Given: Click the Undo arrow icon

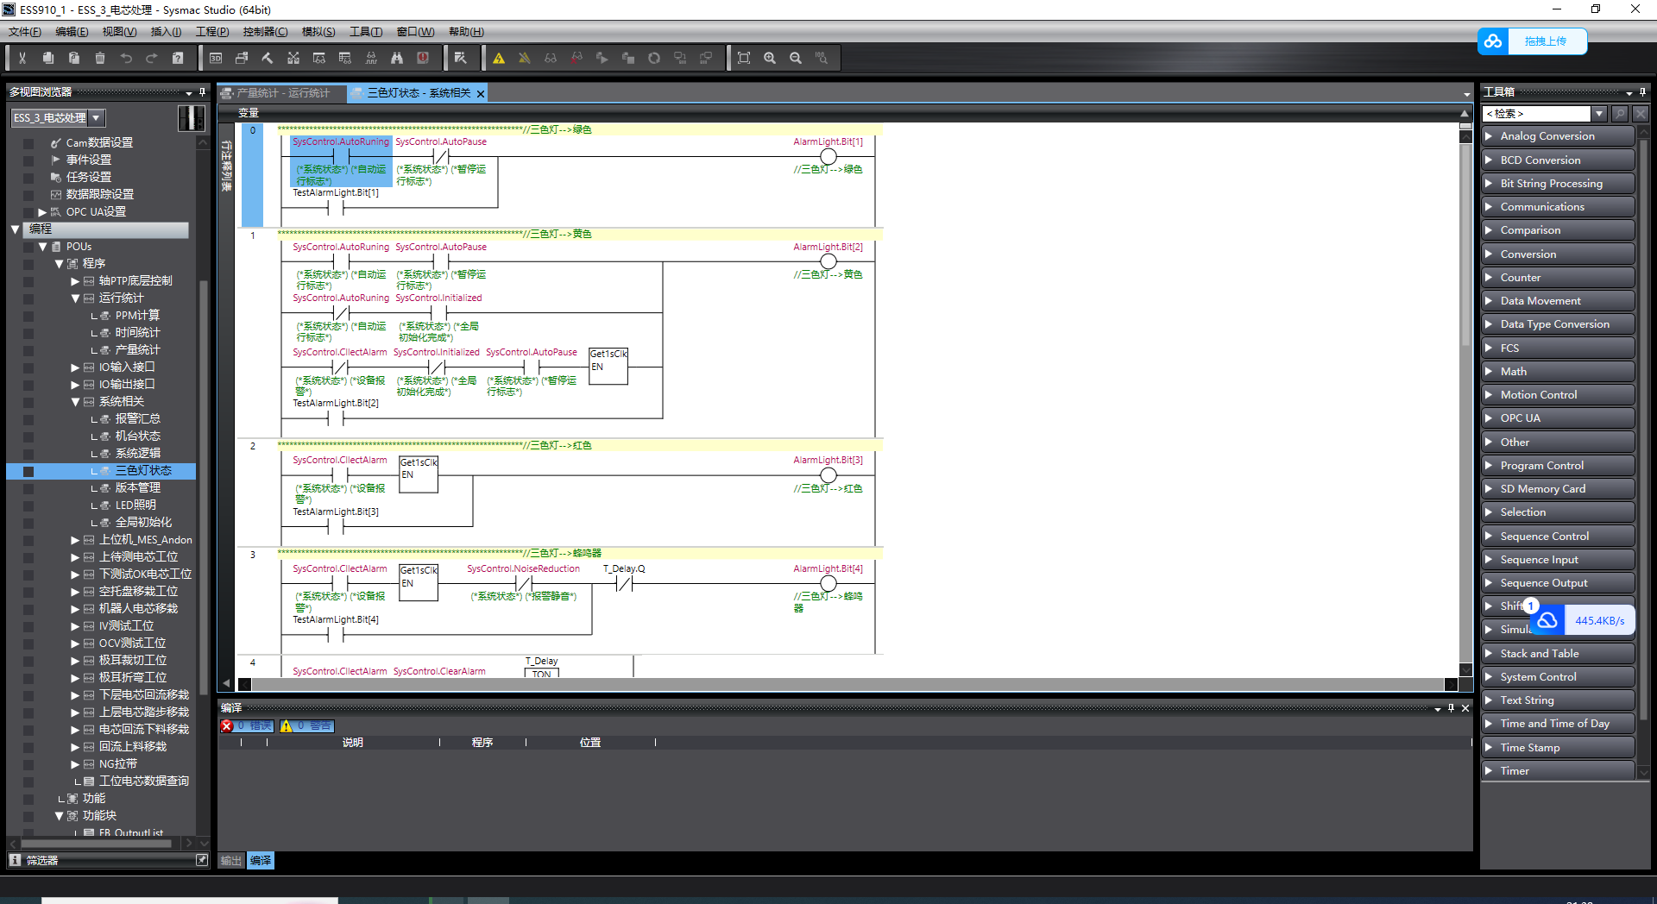Looking at the screenshot, I should pos(126,58).
